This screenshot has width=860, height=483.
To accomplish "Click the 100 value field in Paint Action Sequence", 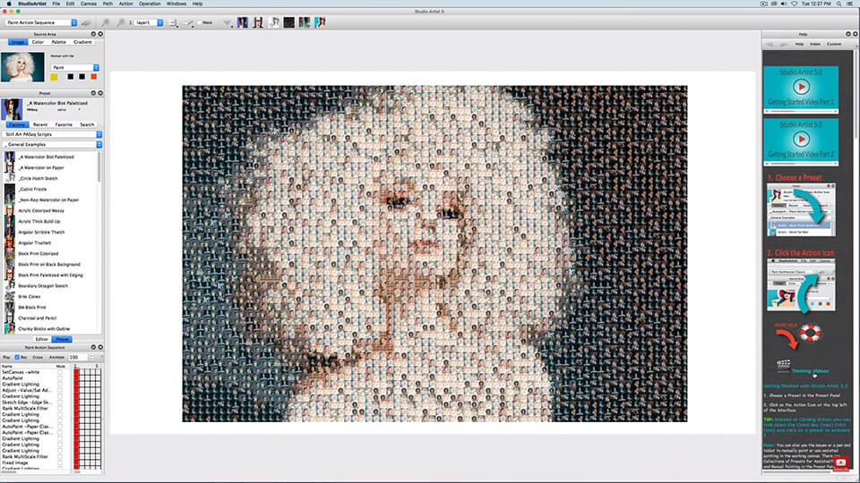I will tap(77, 357).
